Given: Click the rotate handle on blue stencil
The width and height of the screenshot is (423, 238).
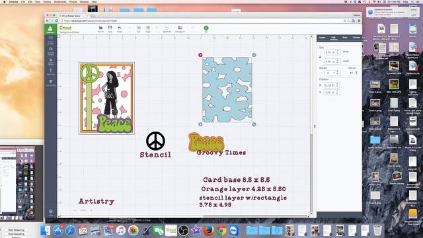Looking at the screenshot, I should 254,55.
